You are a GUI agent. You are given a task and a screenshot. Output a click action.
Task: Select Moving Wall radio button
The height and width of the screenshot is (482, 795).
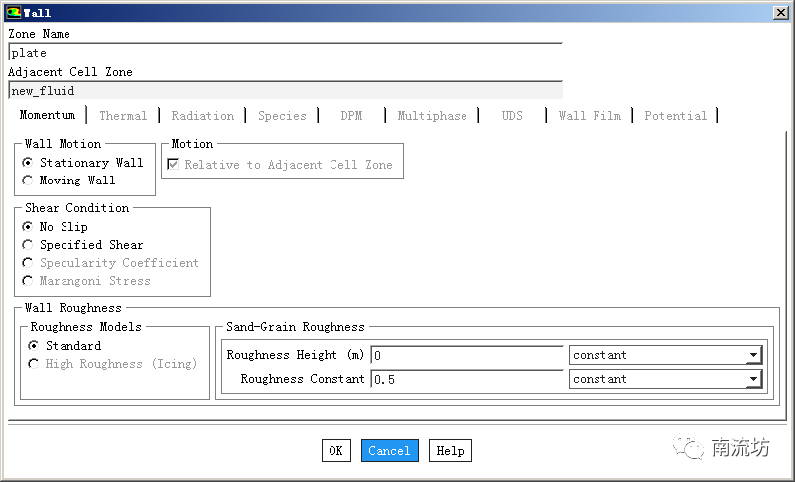[28, 181]
